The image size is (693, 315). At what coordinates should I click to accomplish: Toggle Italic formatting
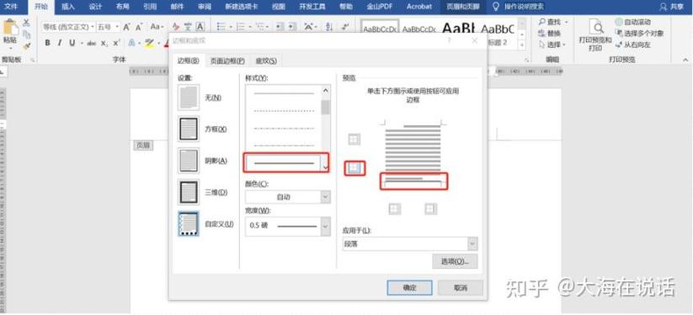pos(59,43)
